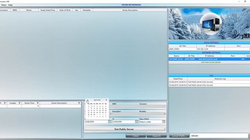Click the Network Log column header
Image resolution: width=250 pixels, height=140 pixels.
(x=220, y=79)
